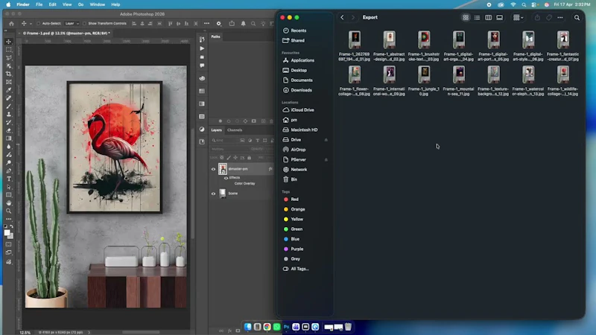Toggle type layer filter

[257, 141]
